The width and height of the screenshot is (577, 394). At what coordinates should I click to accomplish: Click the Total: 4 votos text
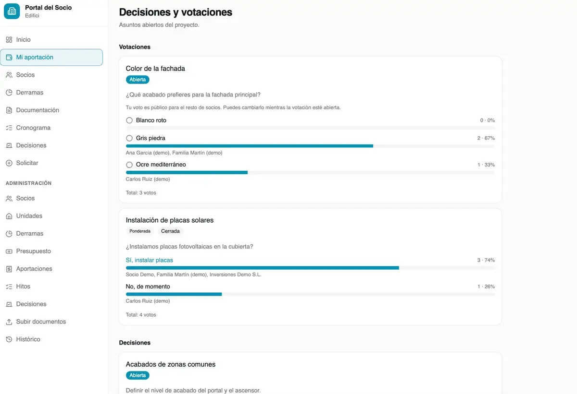pyautogui.click(x=141, y=315)
